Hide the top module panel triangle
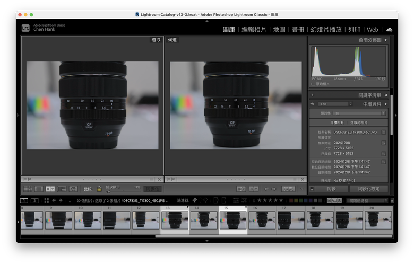The height and width of the screenshot is (264, 414). coord(207,21)
